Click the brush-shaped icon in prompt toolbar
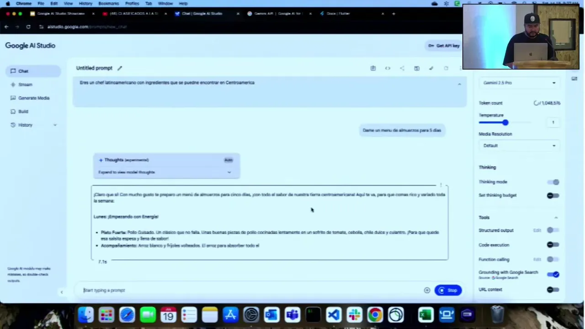Screen dimensions: 585x329 click(x=431, y=68)
